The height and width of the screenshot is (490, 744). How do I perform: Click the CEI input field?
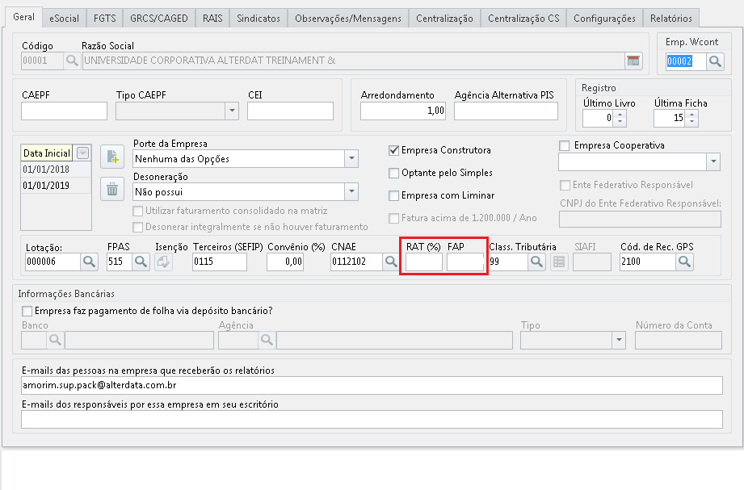tap(290, 111)
